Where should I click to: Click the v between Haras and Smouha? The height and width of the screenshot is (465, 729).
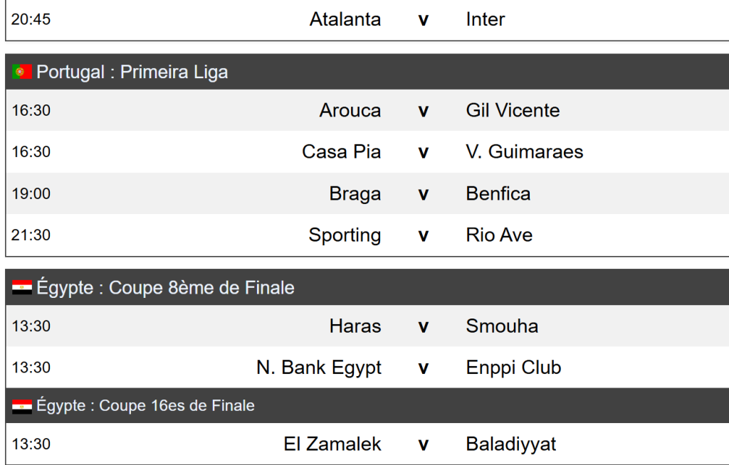pyautogui.click(x=424, y=326)
